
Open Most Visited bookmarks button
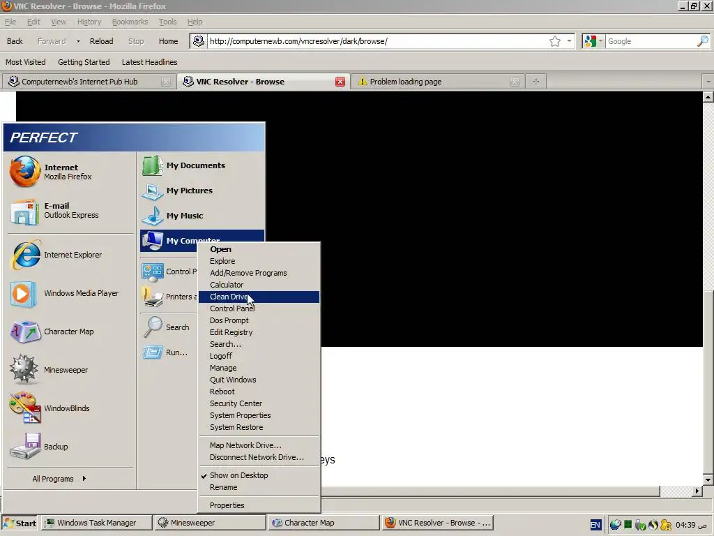click(x=26, y=62)
